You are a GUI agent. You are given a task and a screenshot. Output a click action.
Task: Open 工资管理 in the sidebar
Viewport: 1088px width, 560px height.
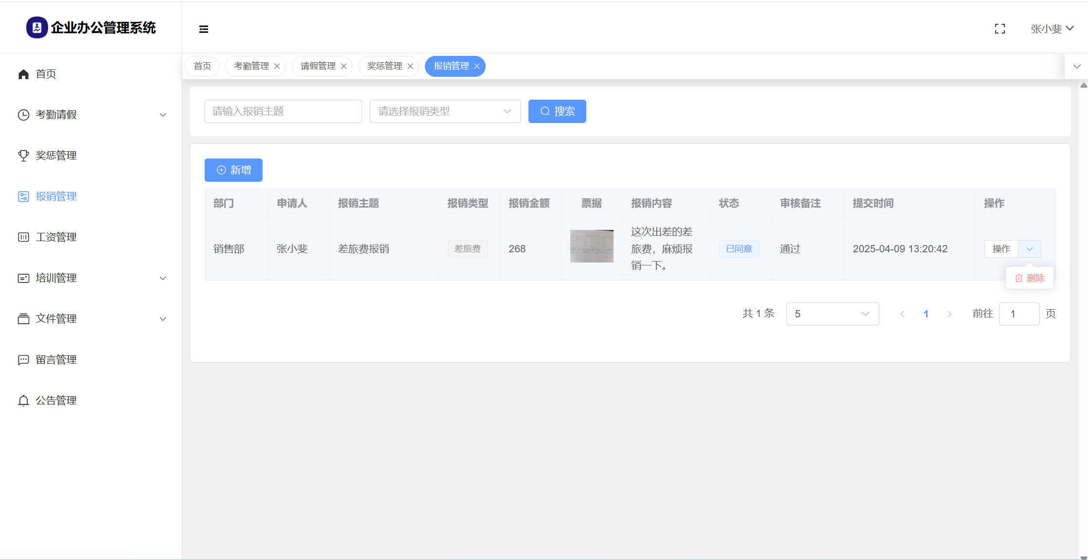point(56,237)
